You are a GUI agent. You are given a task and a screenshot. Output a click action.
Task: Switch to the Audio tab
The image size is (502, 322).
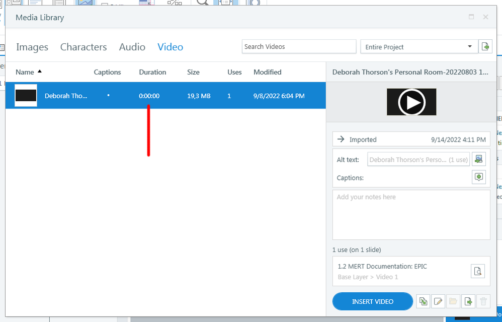click(x=132, y=47)
